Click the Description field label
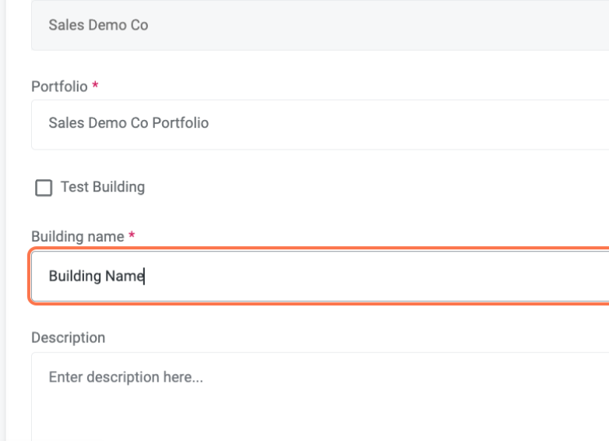Viewport: 609px width, 441px height. coord(68,337)
